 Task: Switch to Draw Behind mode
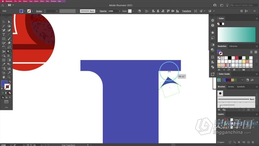click(x=6, y=97)
